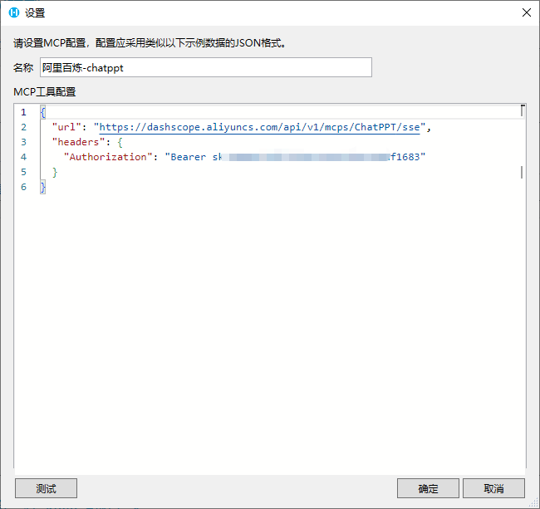Click line number 5 in gutter
This screenshot has height=509, width=540.
[23, 172]
